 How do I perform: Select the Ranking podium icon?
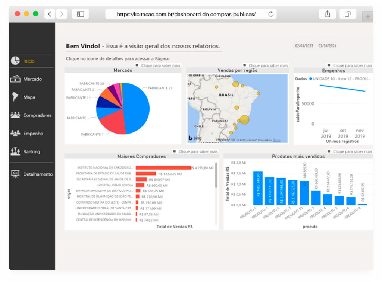tap(15, 151)
